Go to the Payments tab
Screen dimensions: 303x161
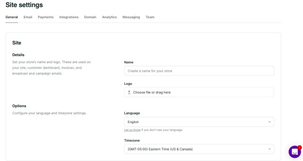tap(46, 17)
